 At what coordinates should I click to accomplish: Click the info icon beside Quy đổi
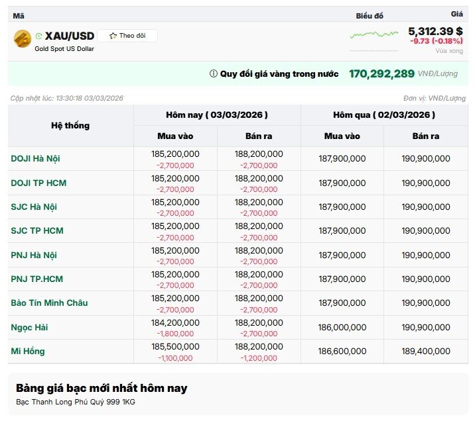(213, 74)
